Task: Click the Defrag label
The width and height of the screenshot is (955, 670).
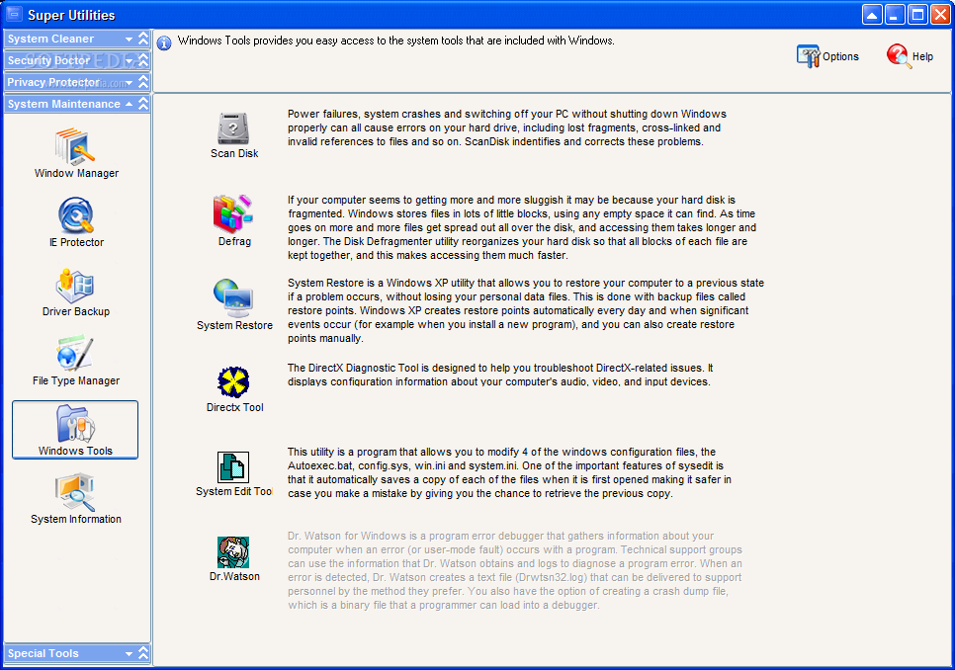Action: [x=234, y=241]
